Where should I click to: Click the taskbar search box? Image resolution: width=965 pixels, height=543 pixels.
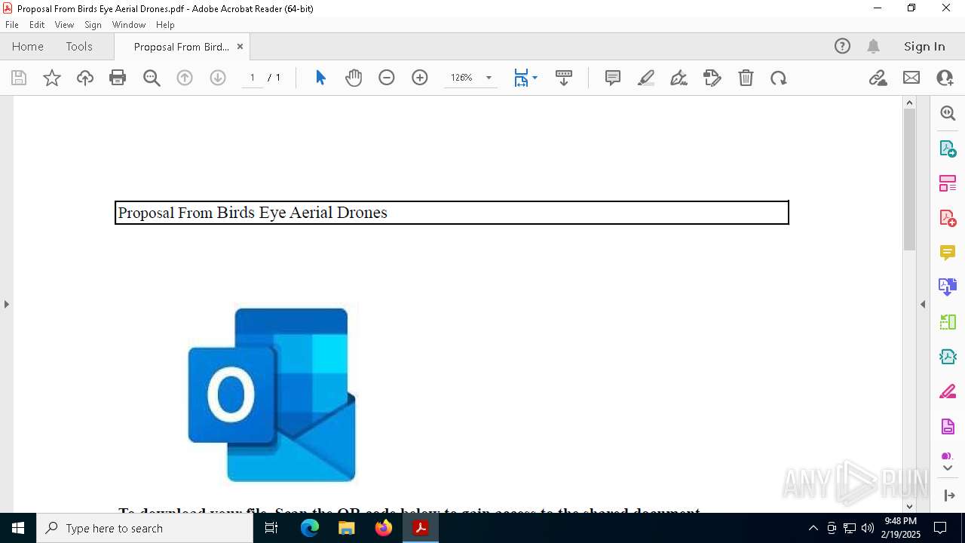(x=145, y=528)
